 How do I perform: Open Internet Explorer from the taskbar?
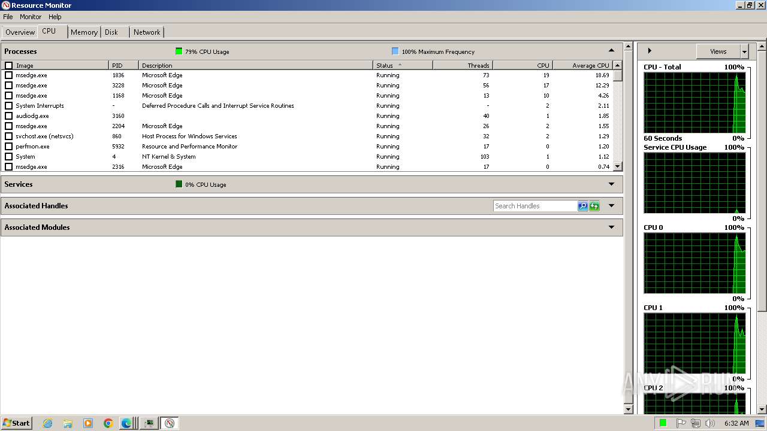tap(48, 423)
